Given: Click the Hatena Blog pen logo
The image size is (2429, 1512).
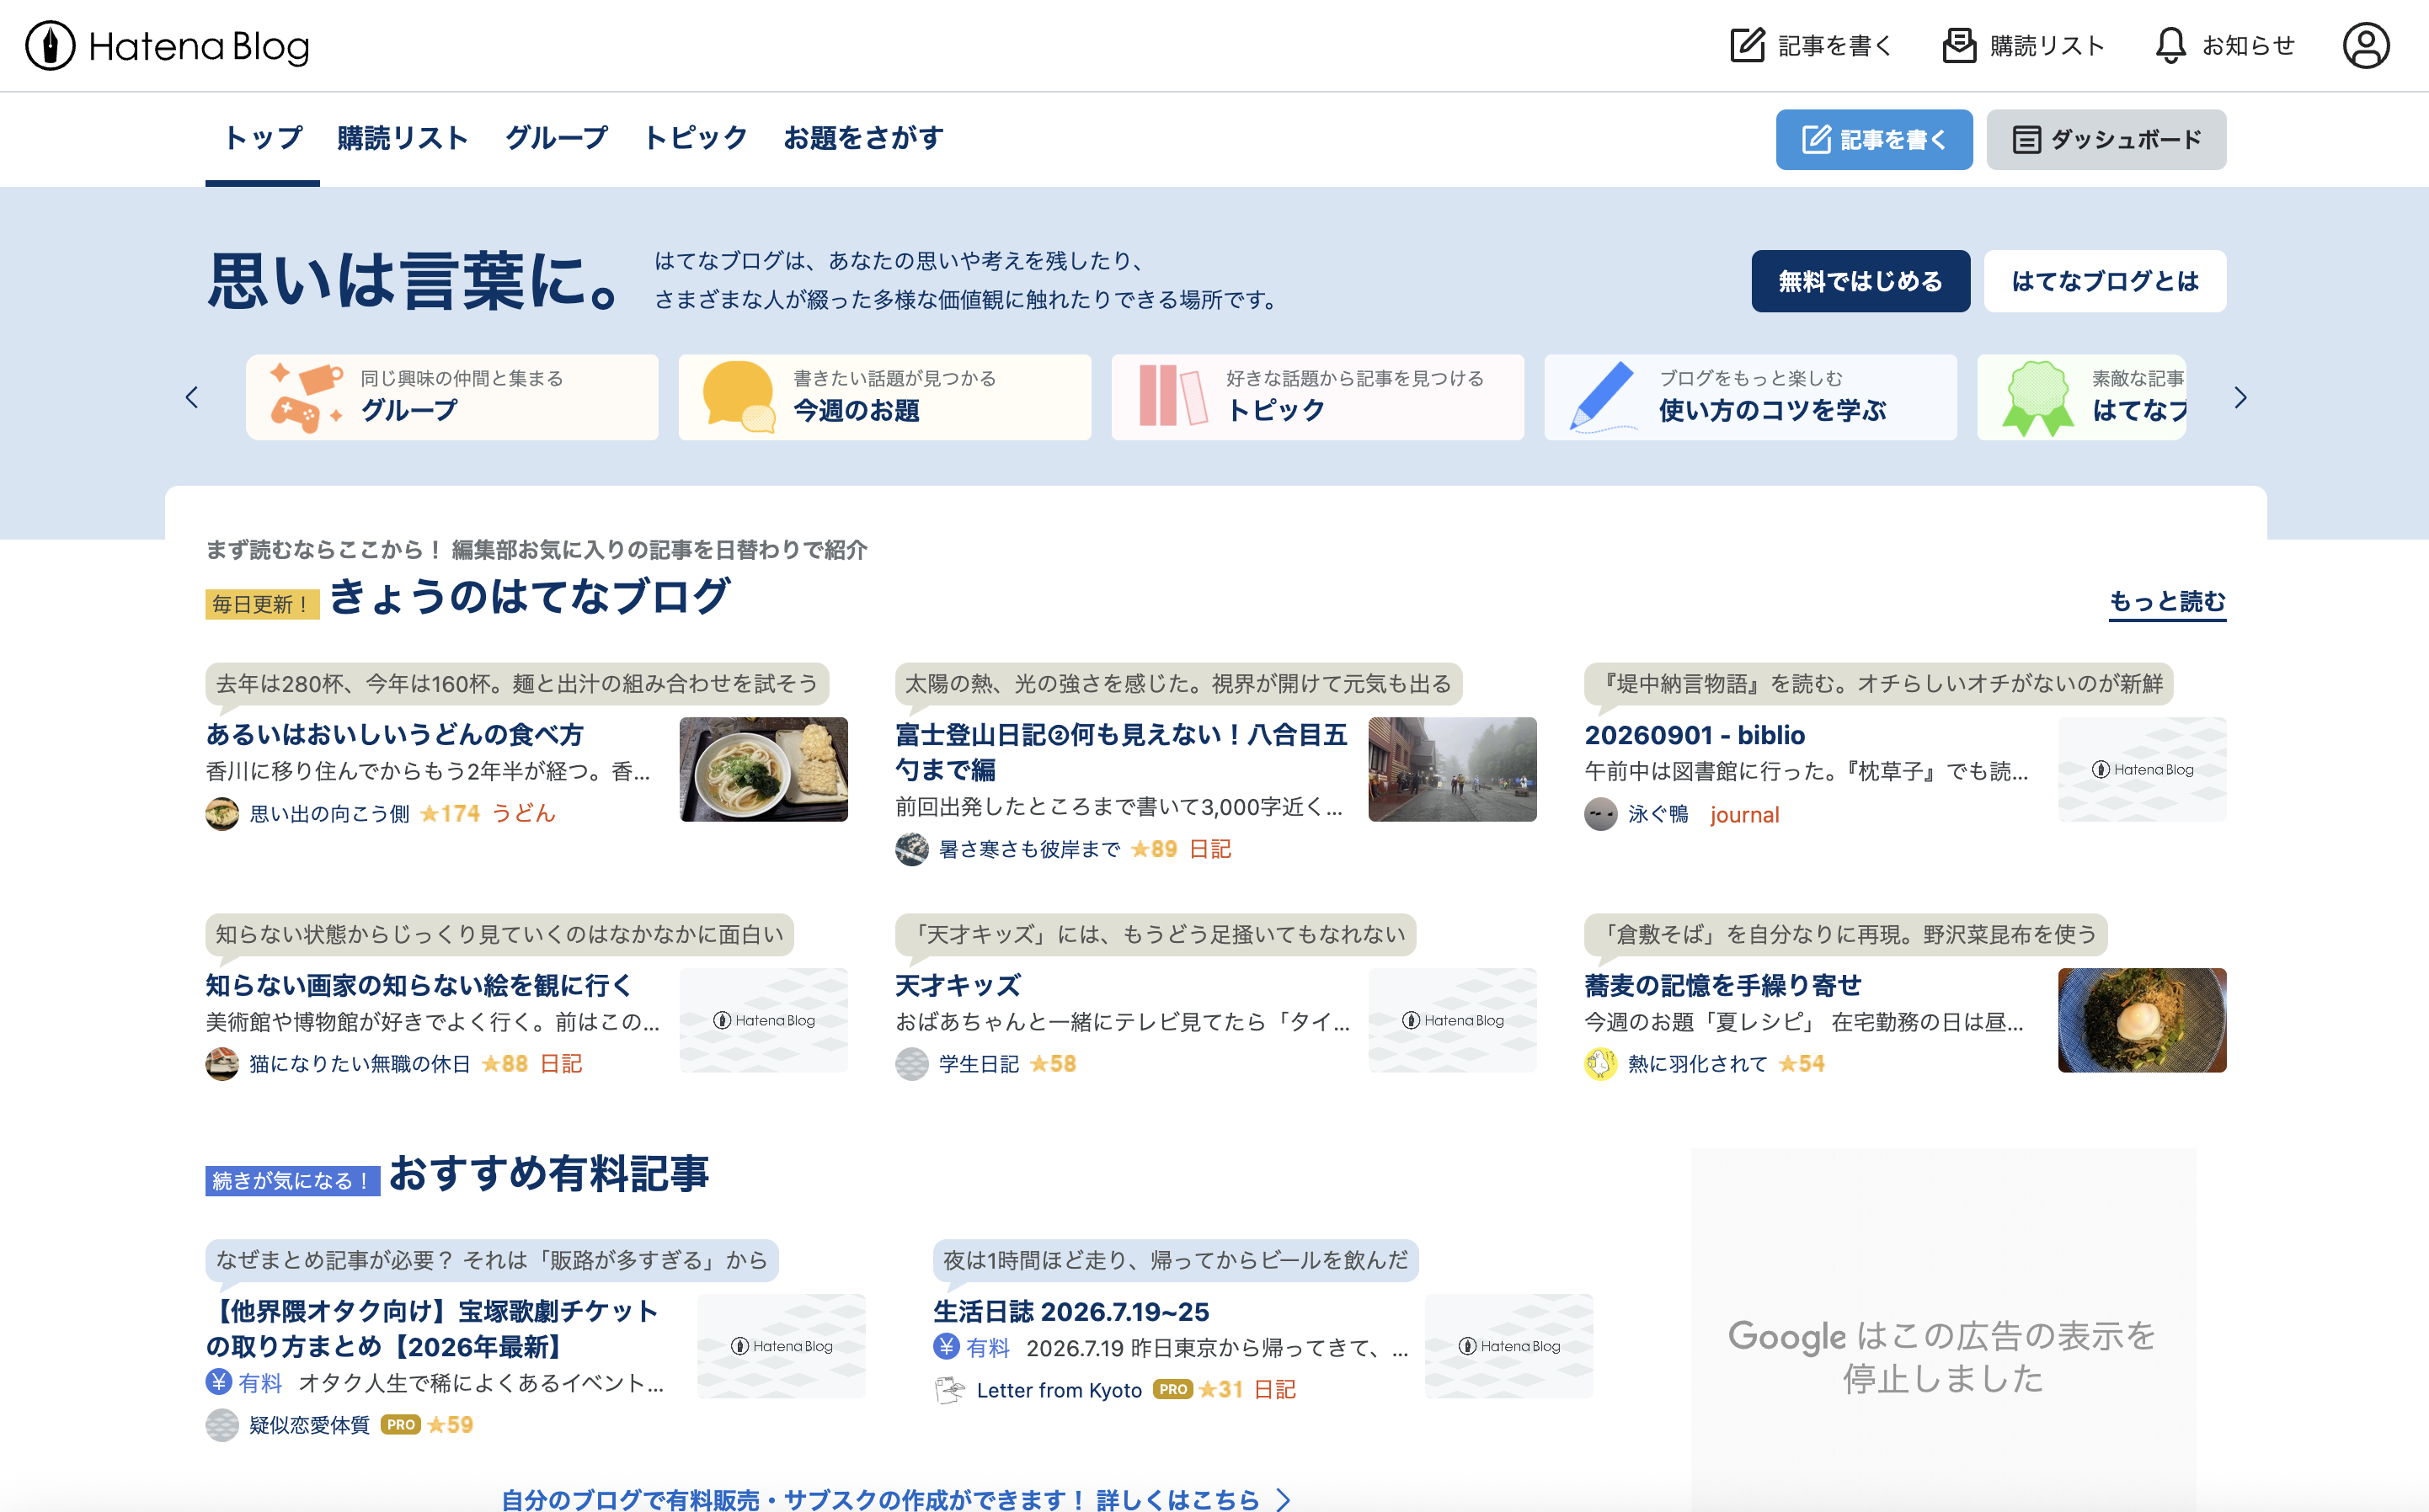Looking at the screenshot, I should click(50, 46).
